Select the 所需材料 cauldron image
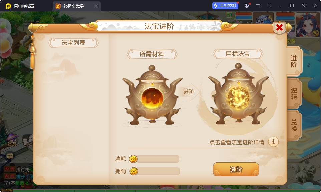This screenshot has width=321, height=192. click(x=152, y=95)
